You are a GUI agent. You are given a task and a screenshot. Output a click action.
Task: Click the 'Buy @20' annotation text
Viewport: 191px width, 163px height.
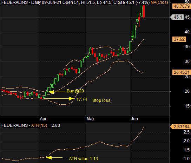pyautogui.click(x=75, y=91)
